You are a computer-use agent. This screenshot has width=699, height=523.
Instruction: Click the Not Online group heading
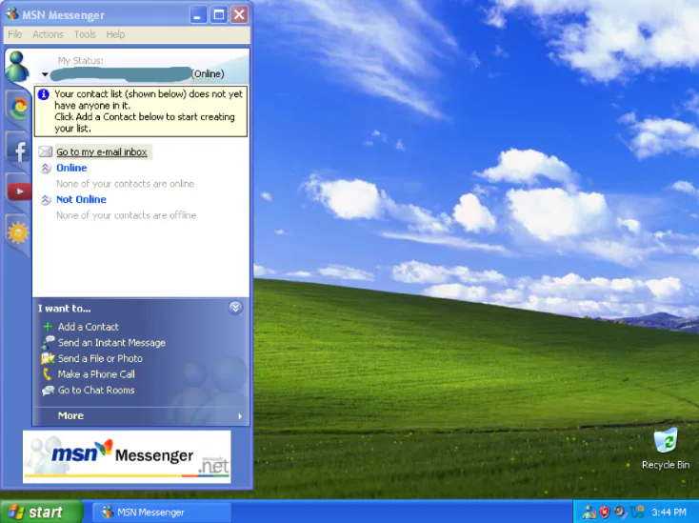[x=81, y=200]
